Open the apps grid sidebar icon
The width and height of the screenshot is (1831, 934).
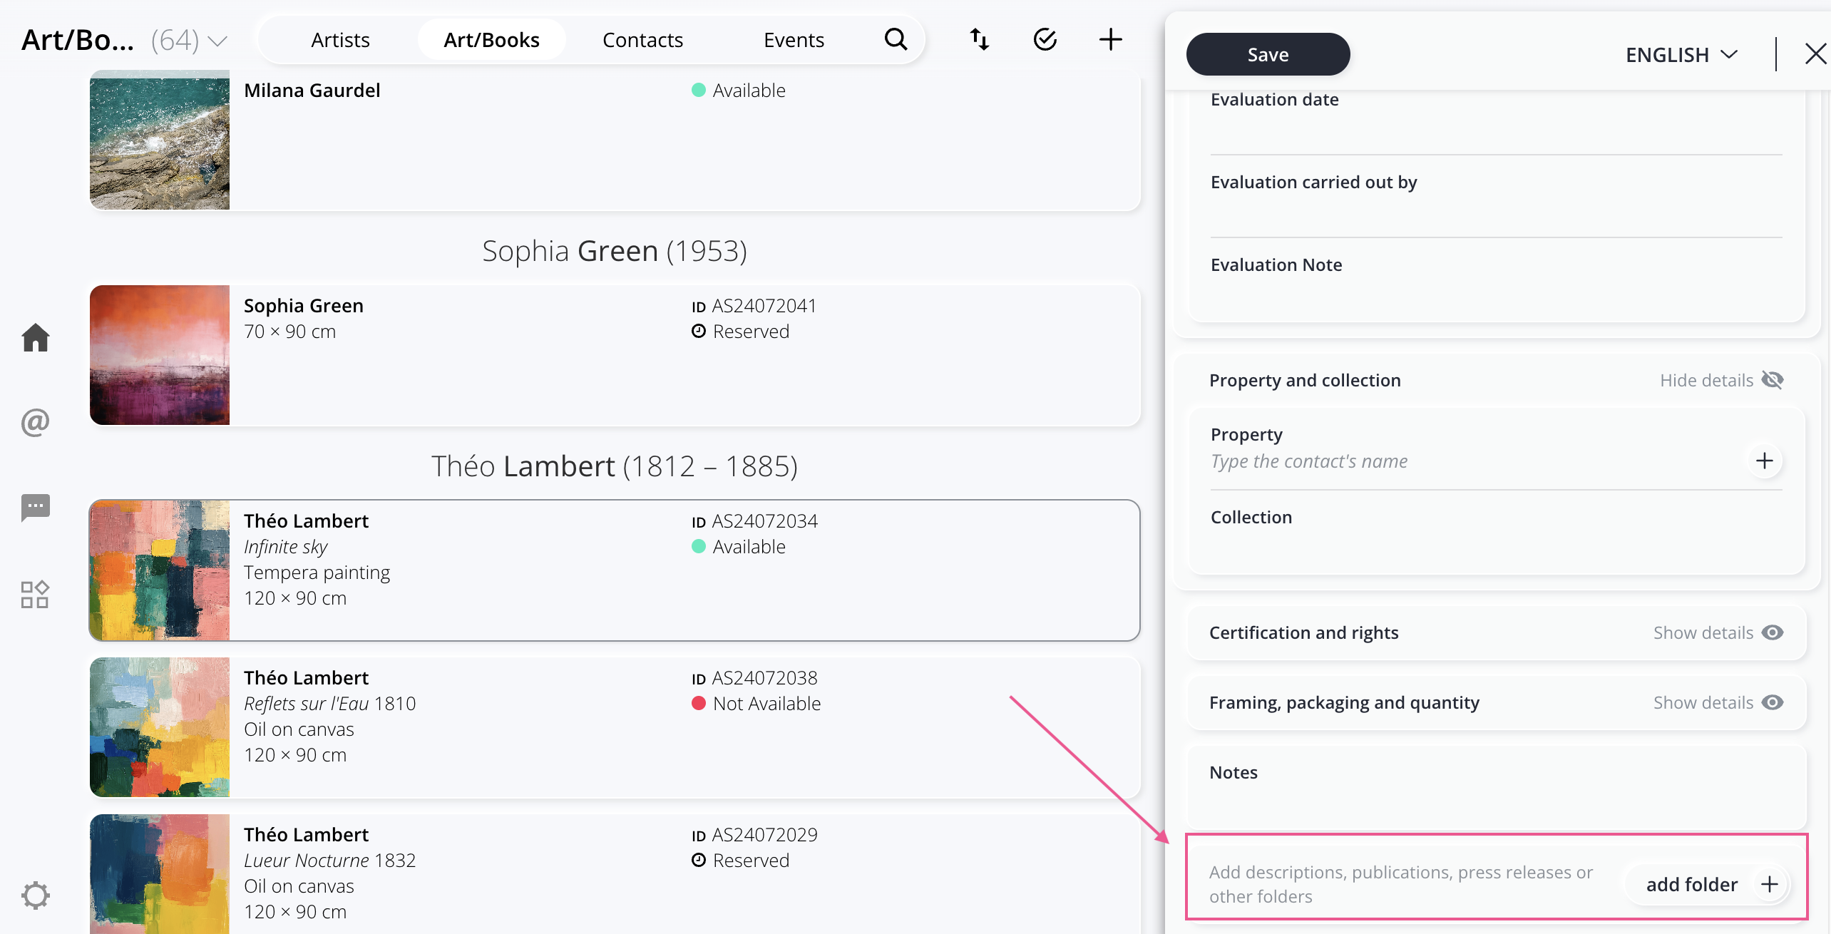35,594
